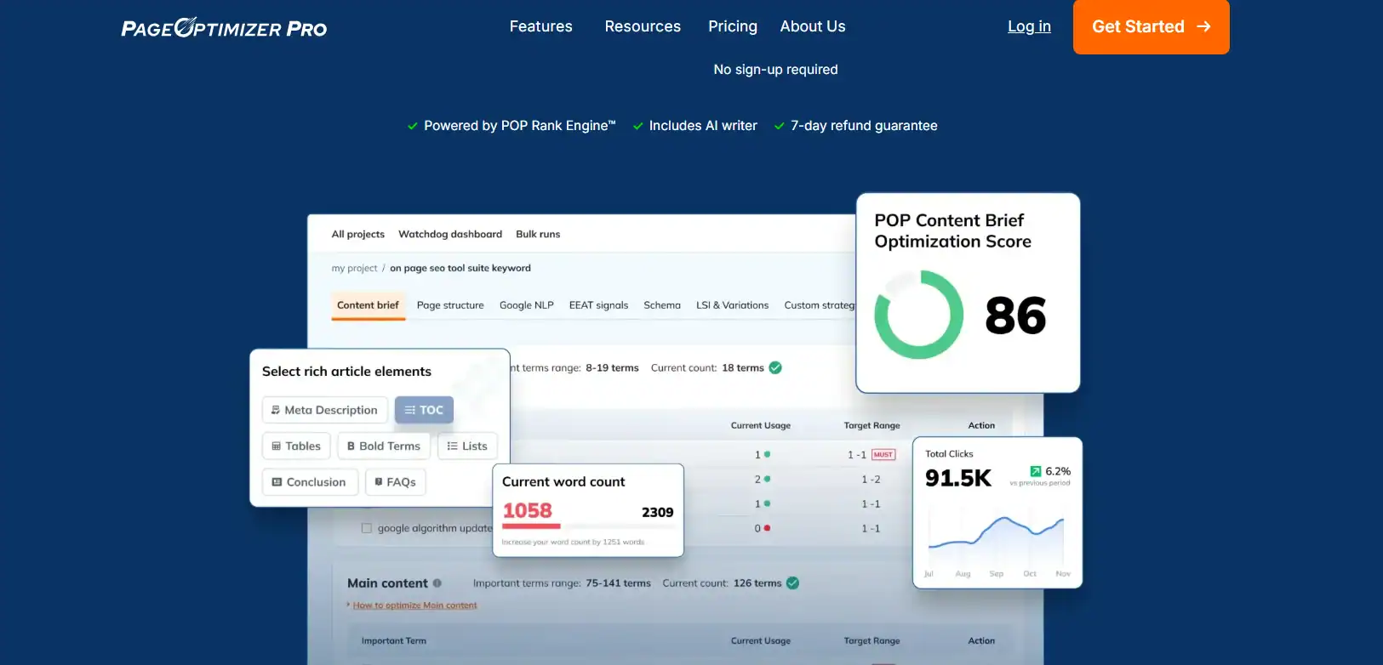Click the Total Clicks line chart
1383x665 pixels.
(x=996, y=534)
